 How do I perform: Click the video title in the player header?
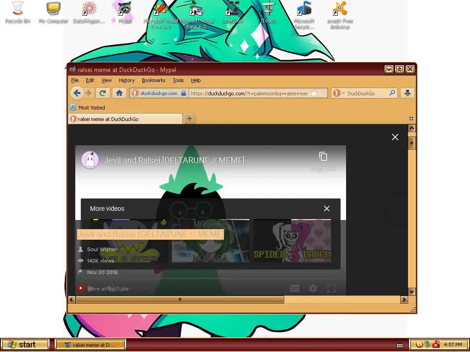point(174,160)
